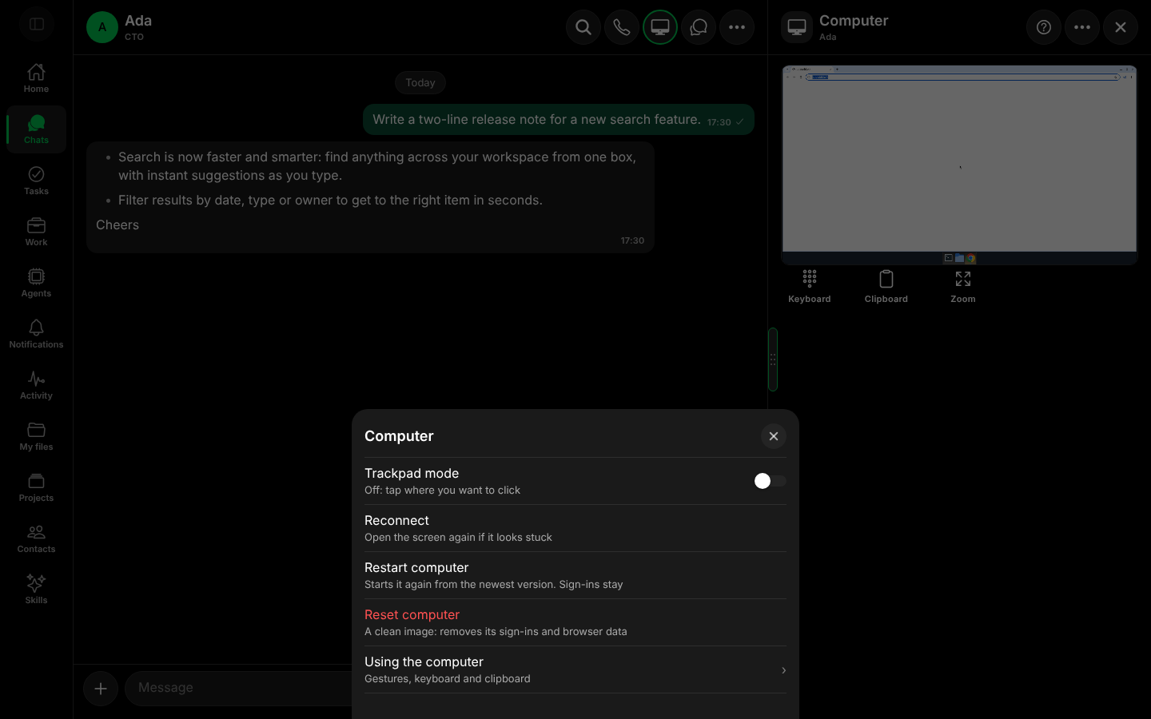Click the Today date label

[x=420, y=82]
